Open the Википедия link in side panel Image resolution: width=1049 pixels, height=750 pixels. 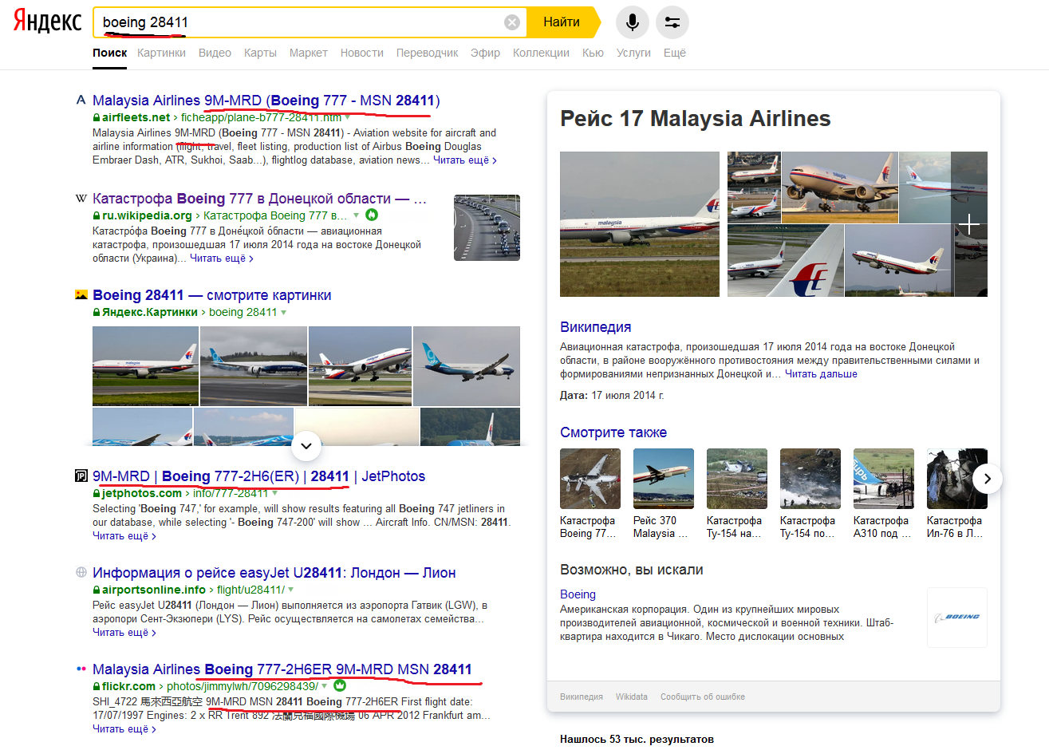(595, 327)
